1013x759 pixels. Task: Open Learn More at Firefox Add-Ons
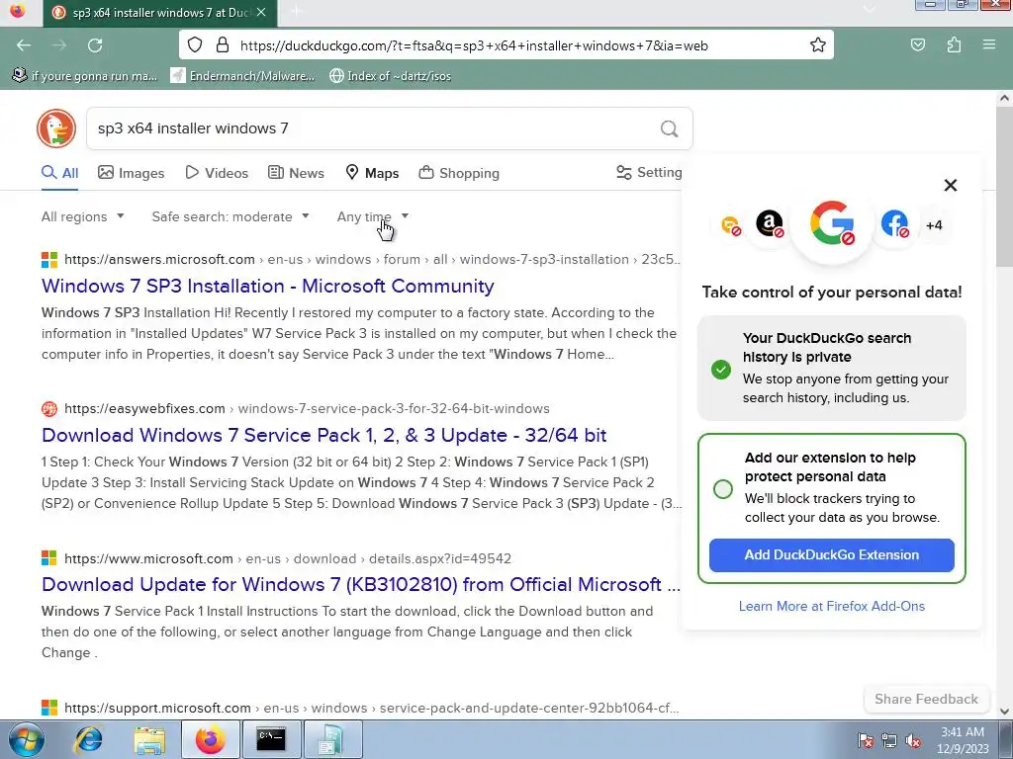click(x=831, y=606)
